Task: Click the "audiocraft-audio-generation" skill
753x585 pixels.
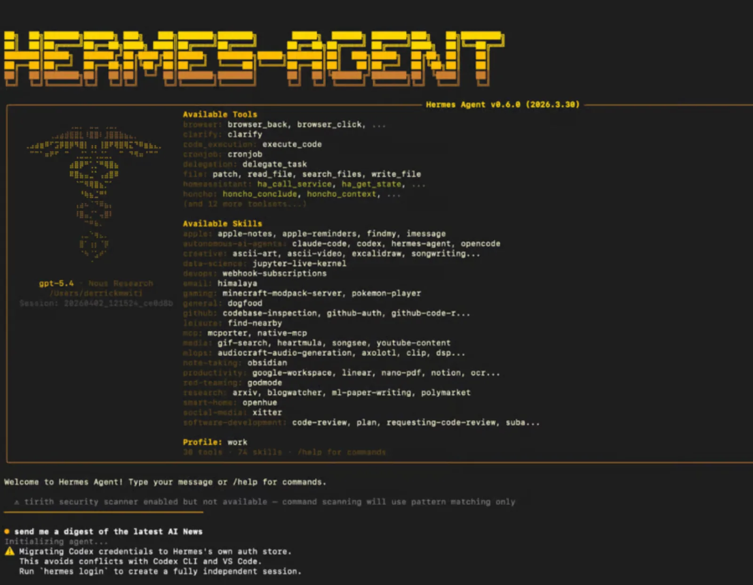Action: coord(284,353)
